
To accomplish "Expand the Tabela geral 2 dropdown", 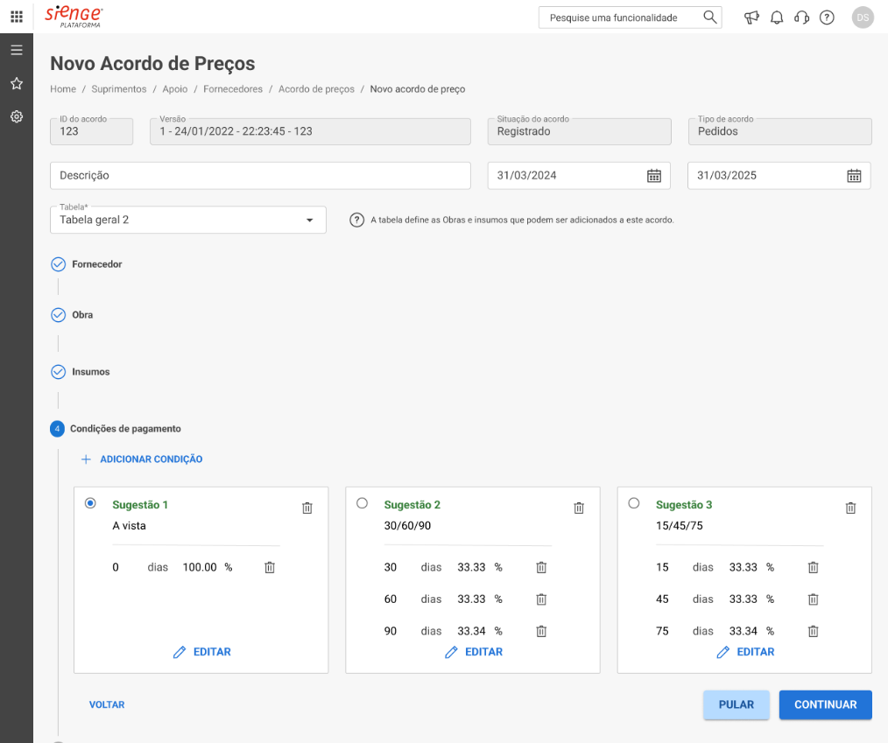I will point(188,220).
